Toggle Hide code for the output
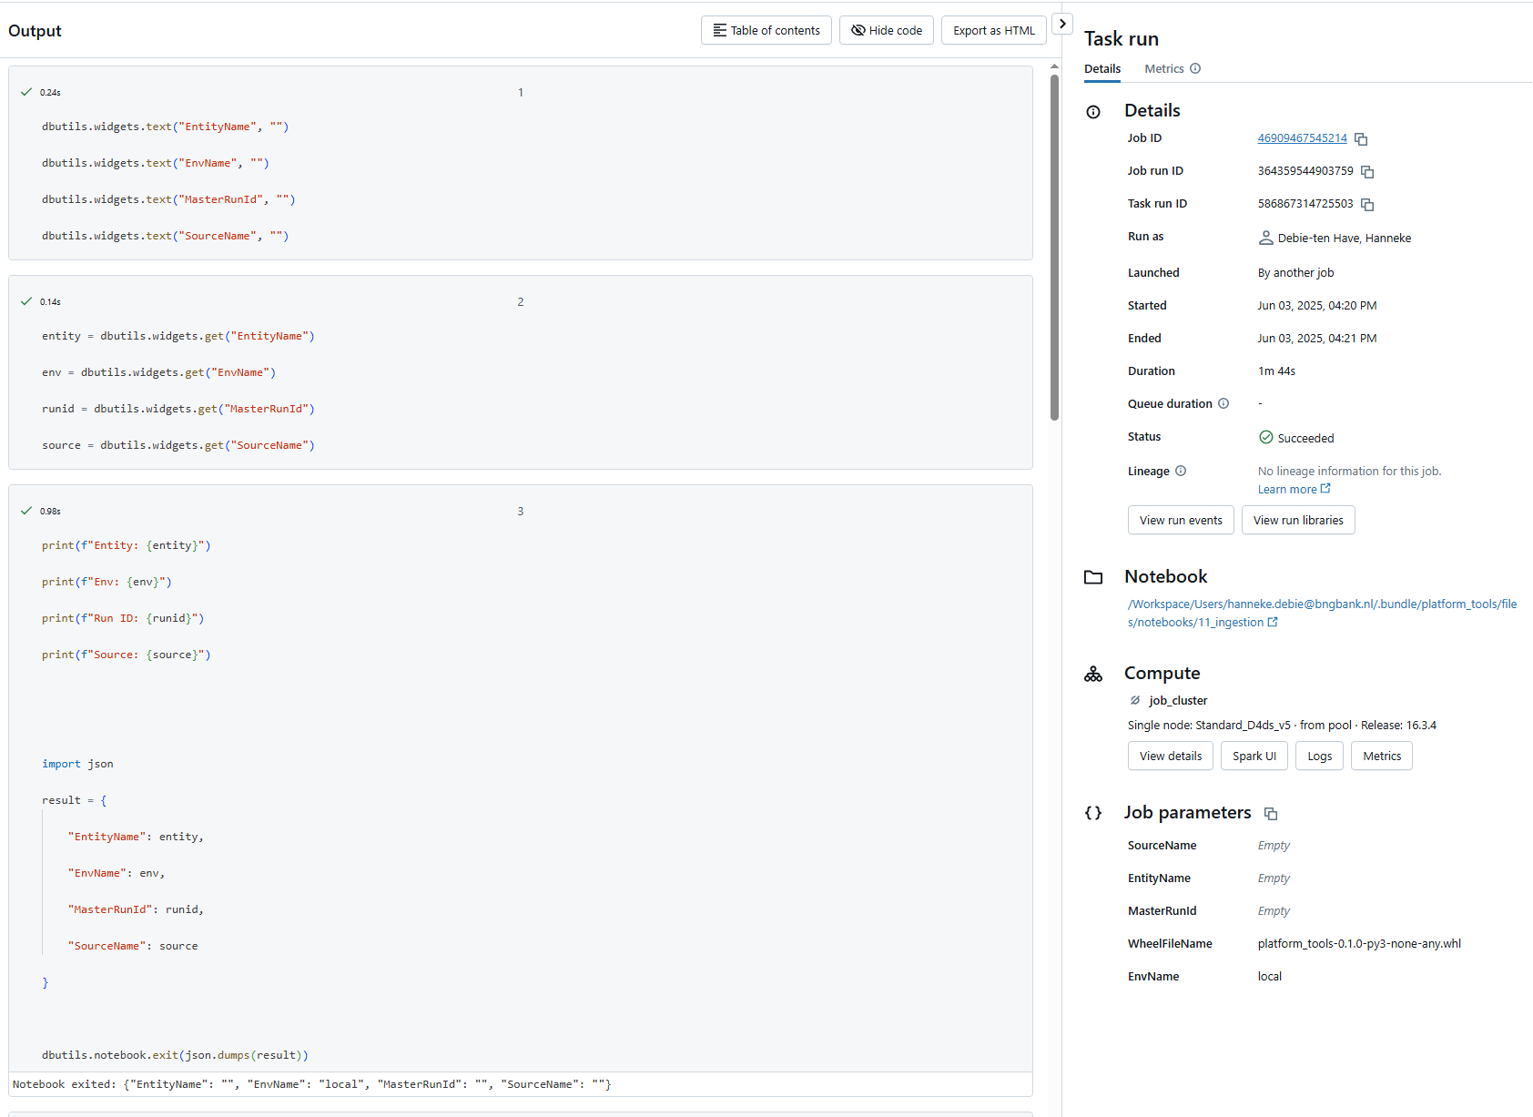Image resolution: width=1533 pixels, height=1117 pixels. click(887, 30)
